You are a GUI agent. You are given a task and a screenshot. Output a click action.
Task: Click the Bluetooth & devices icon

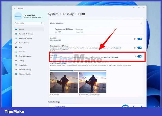(x=16, y=34)
